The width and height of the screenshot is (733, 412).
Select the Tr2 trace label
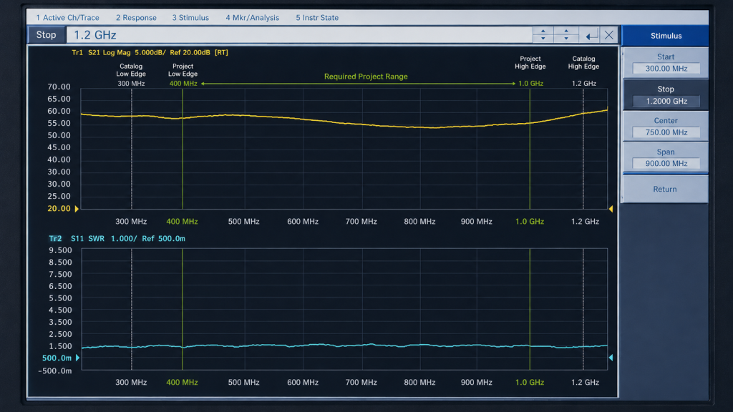tap(55, 239)
